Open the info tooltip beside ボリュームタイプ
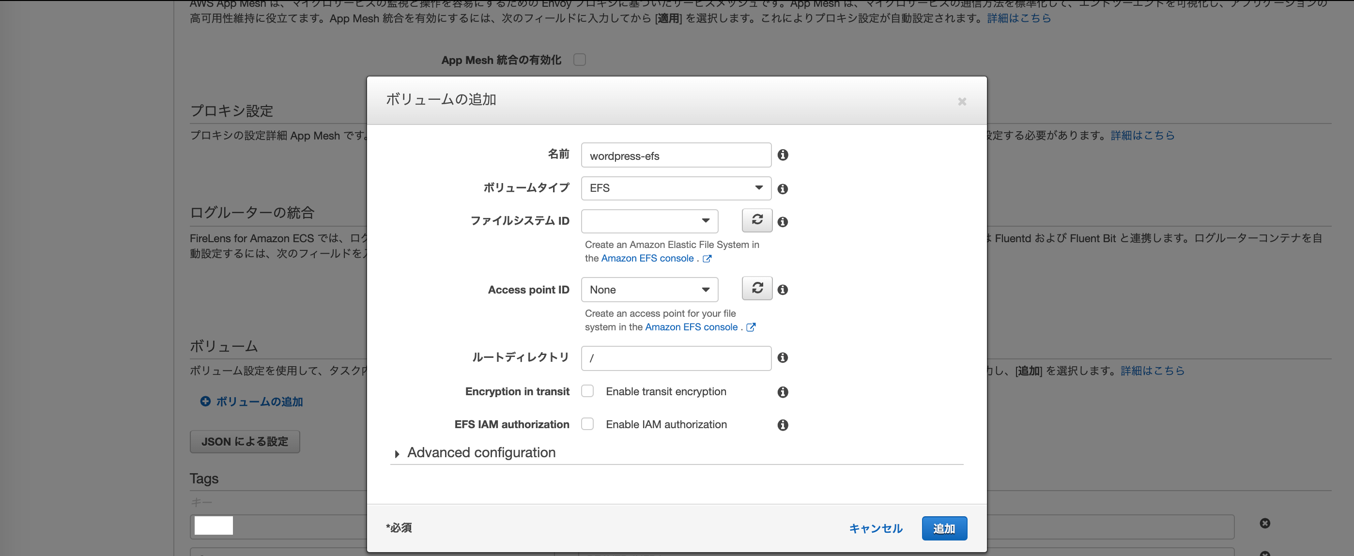 (783, 189)
